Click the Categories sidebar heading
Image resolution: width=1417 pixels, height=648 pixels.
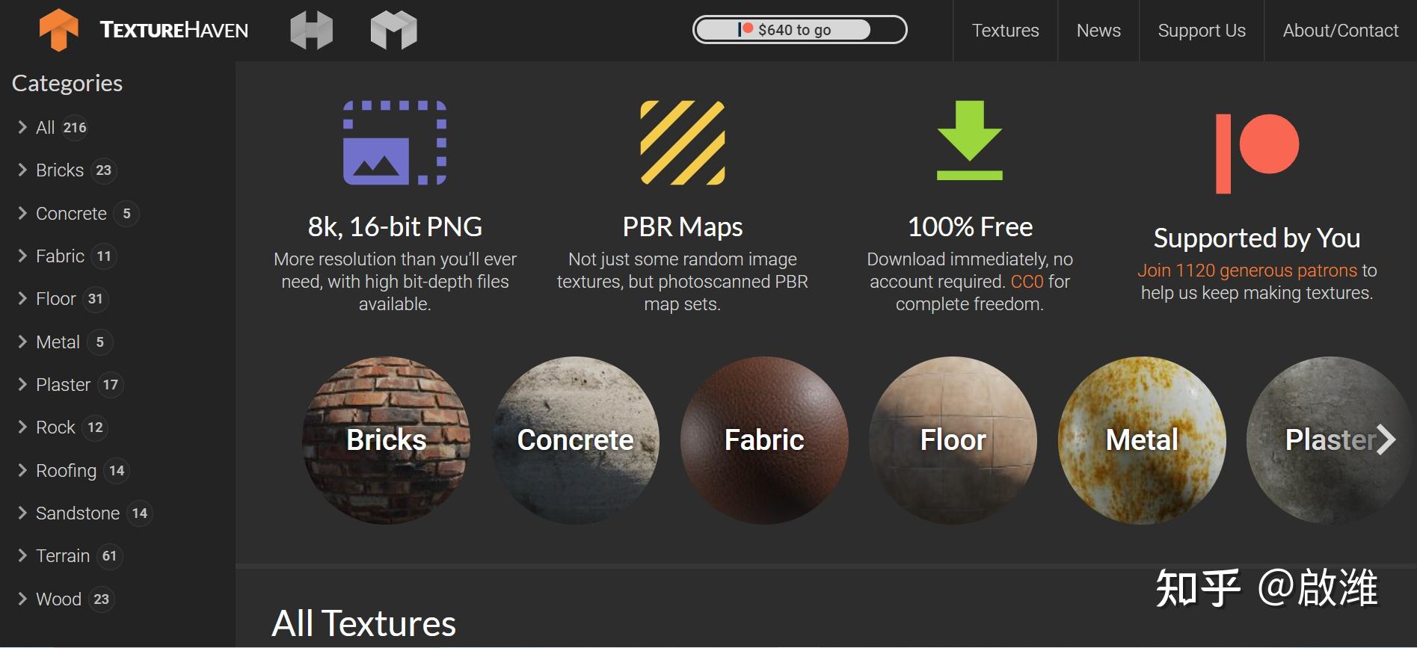[67, 83]
